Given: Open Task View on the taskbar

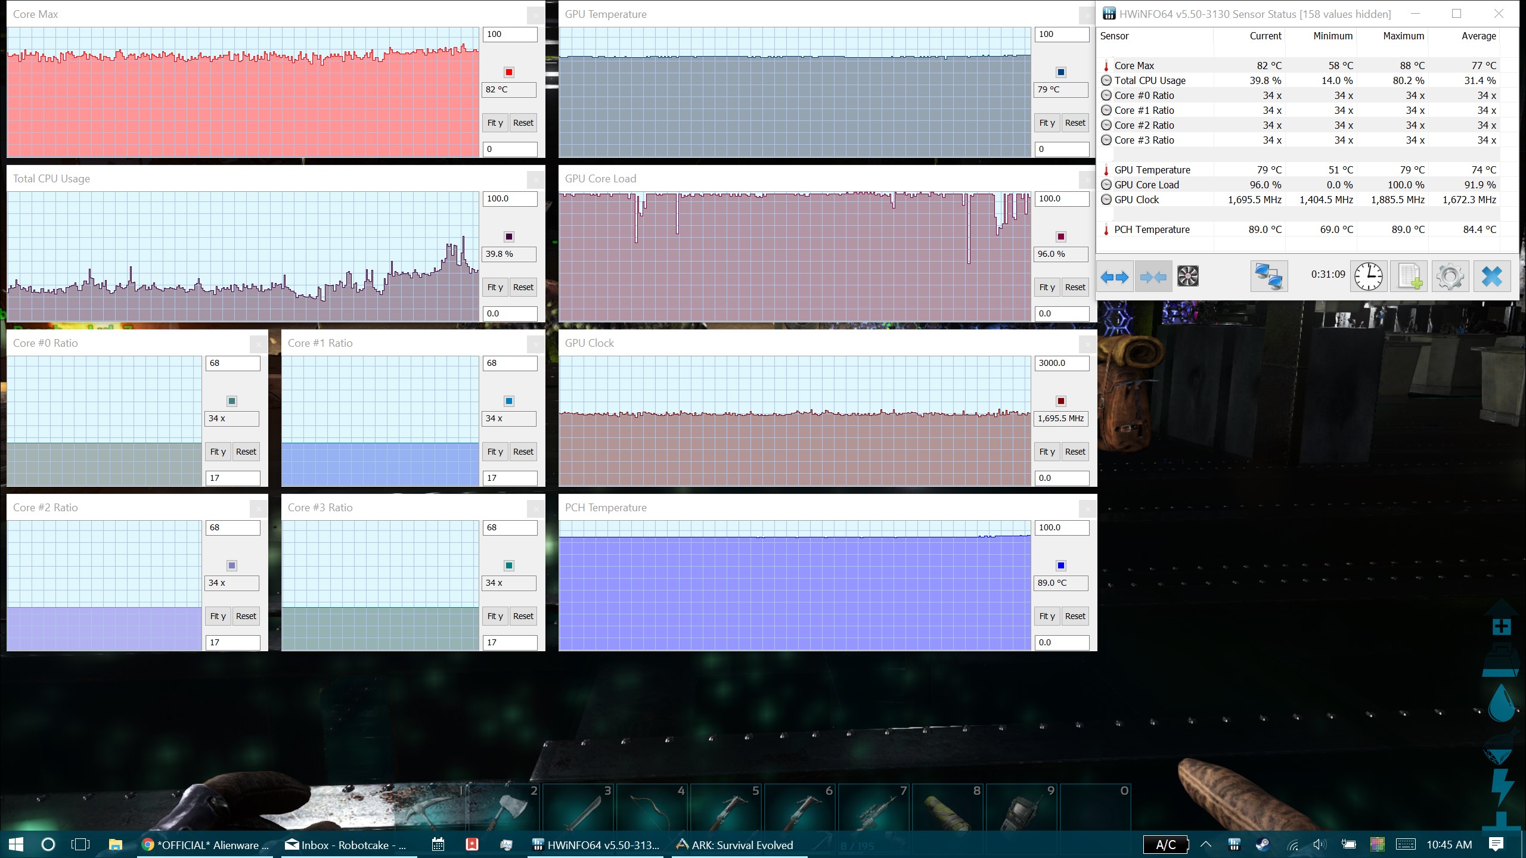Looking at the screenshot, I should point(80,844).
